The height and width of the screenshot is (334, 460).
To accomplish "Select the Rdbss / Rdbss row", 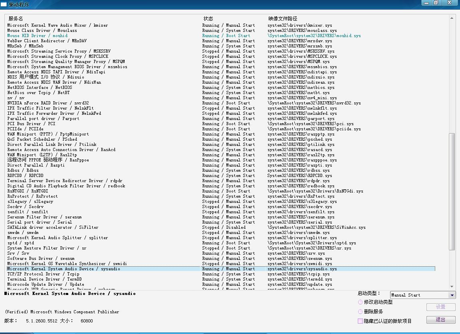I will (221, 170).
